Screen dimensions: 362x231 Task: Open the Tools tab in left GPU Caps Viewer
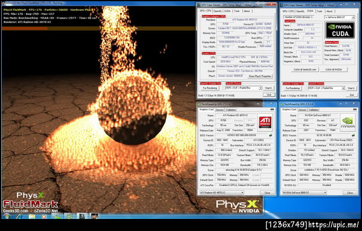pos(237,11)
